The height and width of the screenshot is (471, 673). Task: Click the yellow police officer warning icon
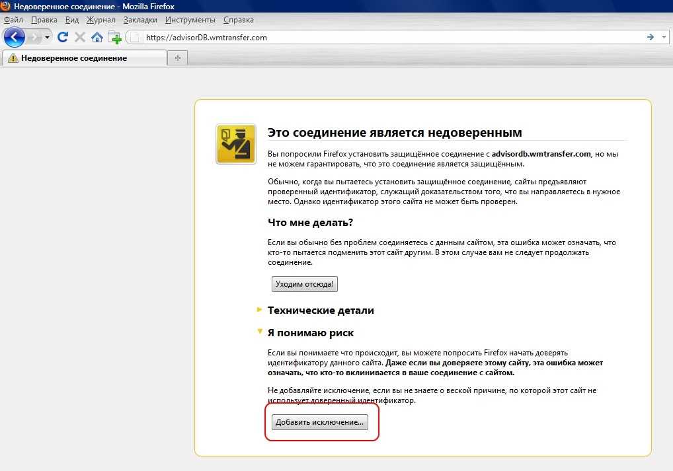click(235, 144)
